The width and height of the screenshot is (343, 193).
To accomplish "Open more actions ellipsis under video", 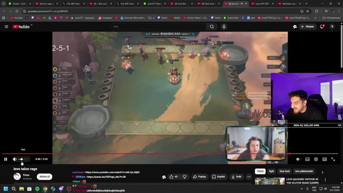I will [x=249, y=177].
